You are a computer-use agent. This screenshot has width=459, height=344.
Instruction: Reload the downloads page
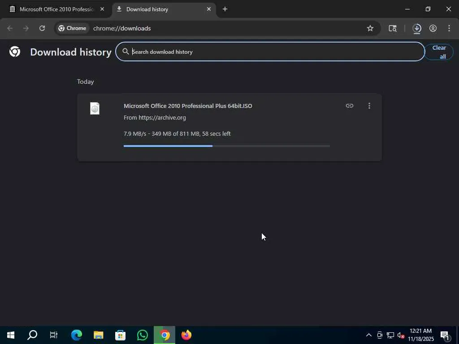click(42, 28)
